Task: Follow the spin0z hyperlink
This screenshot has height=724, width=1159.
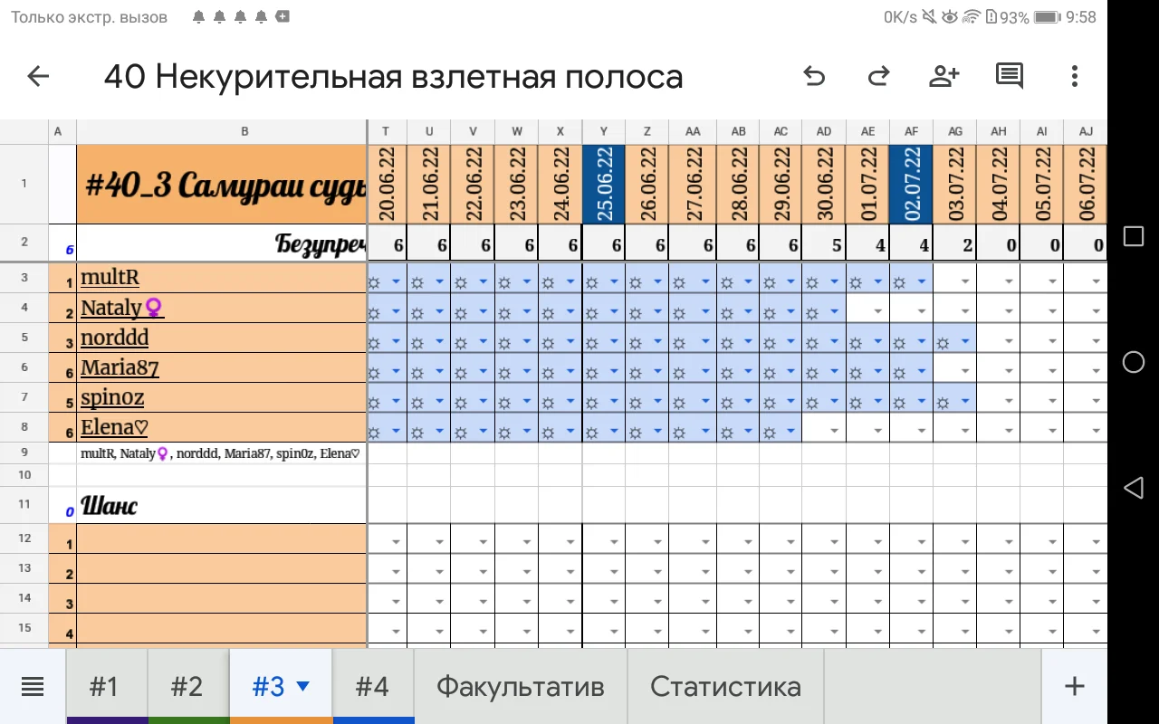Action: (111, 396)
